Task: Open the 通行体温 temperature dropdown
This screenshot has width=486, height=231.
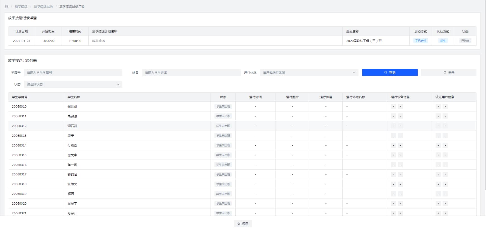Action: pyautogui.click(x=310, y=73)
